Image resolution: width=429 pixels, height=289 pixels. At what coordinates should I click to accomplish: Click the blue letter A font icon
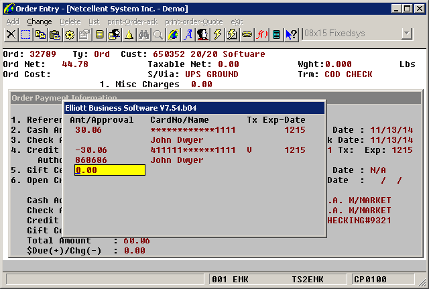188,35
